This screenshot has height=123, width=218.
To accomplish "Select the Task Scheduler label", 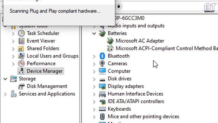I will pyautogui.click(x=43, y=33).
